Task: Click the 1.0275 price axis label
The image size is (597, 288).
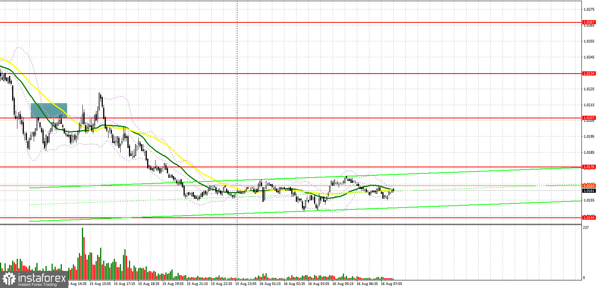Action: (x=589, y=9)
